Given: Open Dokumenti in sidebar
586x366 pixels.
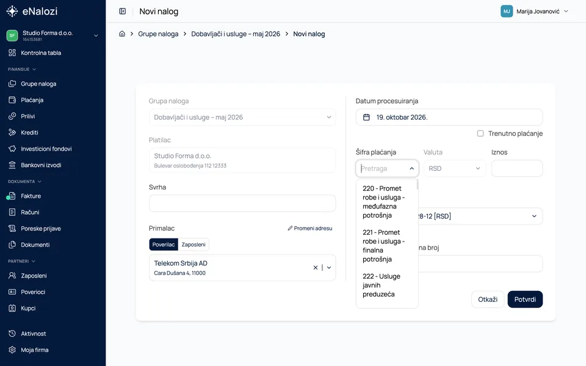Looking at the screenshot, I should tap(35, 245).
